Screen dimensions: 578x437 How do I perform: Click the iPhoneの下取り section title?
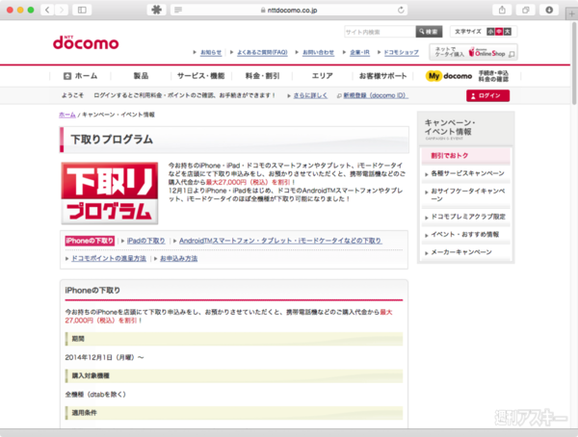pyautogui.click(x=92, y=291)
